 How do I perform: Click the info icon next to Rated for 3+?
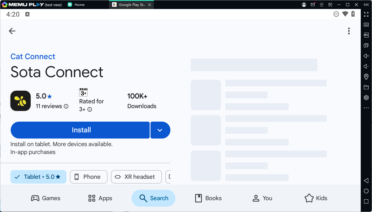pyautogui.click(x=90, y=110)
